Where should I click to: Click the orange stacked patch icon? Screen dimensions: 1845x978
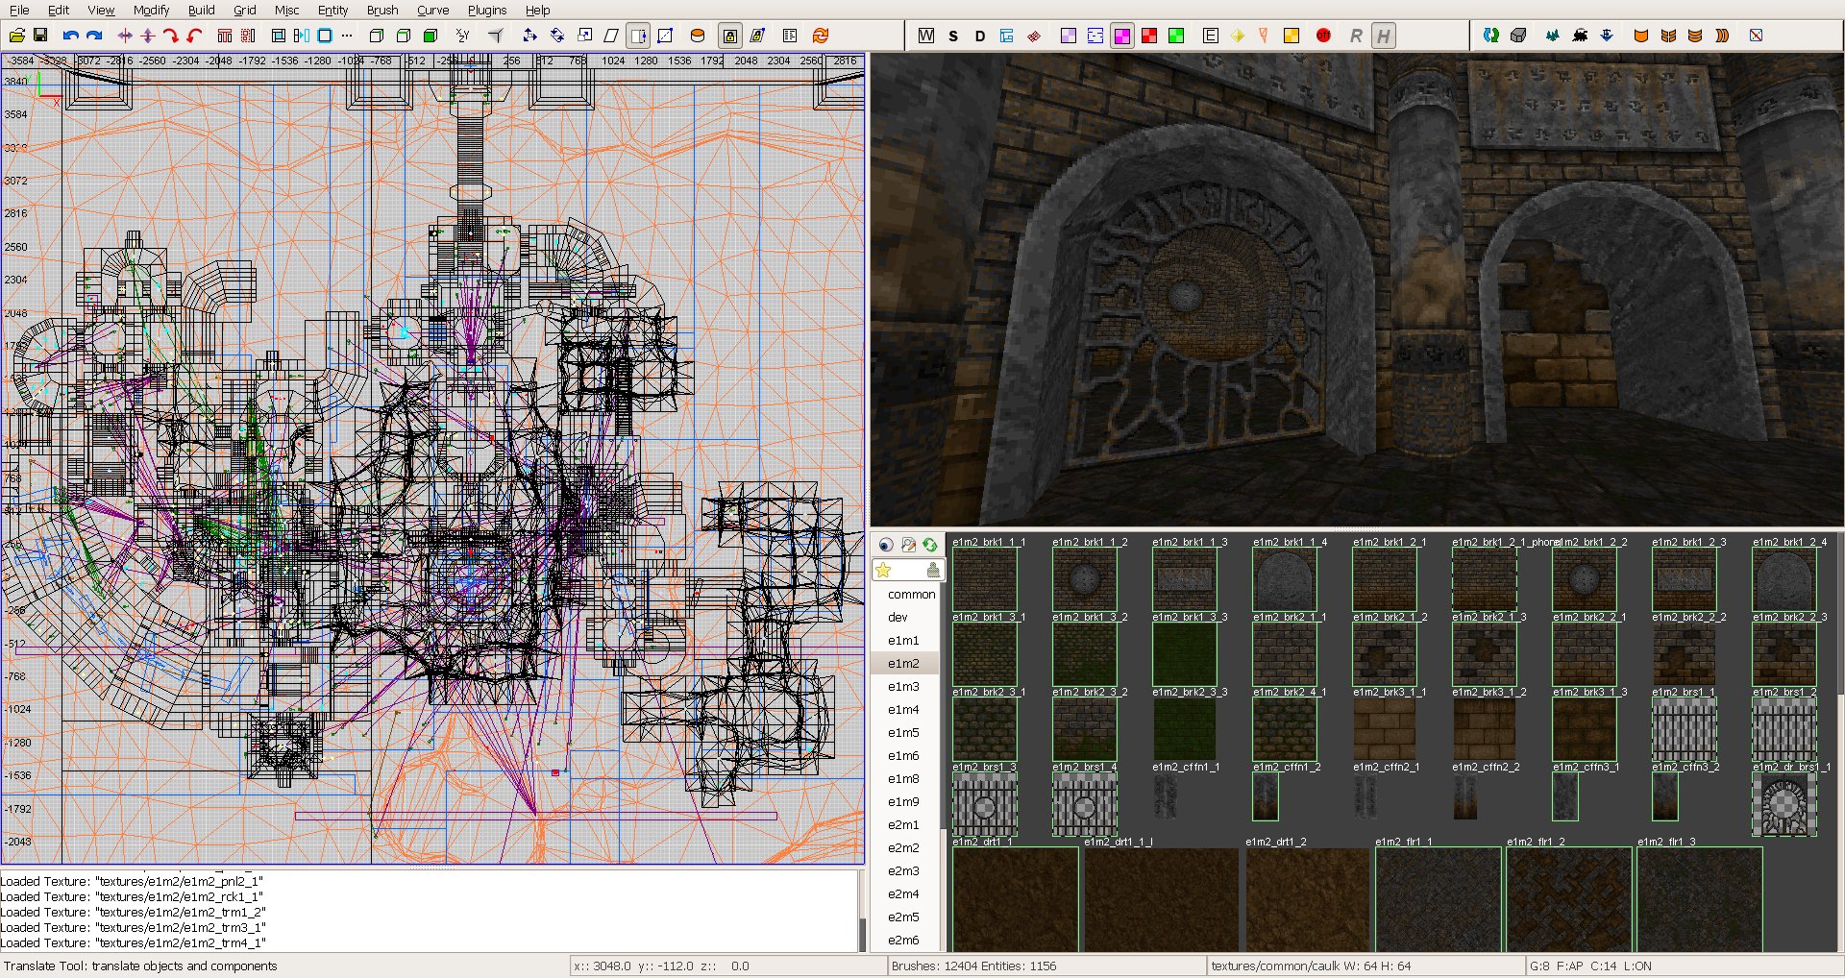1695,36
